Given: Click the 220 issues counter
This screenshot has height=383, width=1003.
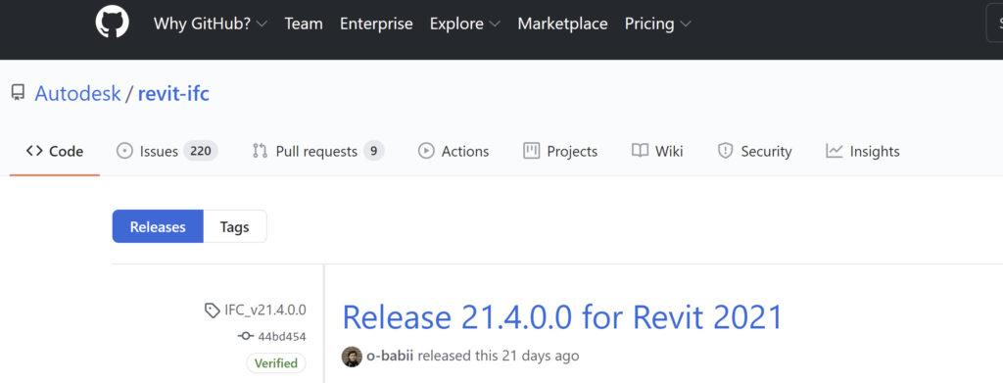Looking at the screenshot, I should 200,152.
